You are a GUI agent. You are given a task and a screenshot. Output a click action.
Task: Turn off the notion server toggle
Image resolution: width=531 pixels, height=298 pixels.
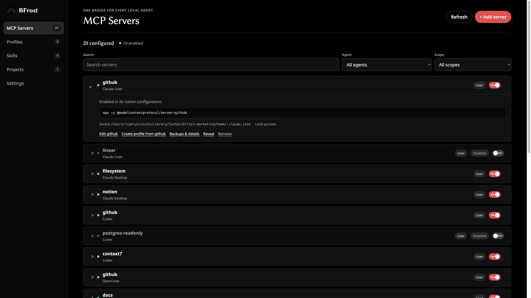[x=494, y=195]
